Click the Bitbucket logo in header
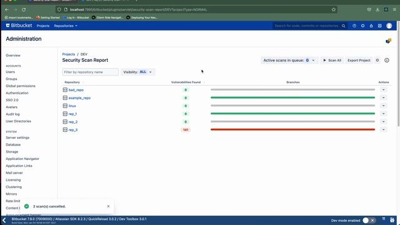The height and width of the screenshot is (225, 400). [x=19, y=26]
